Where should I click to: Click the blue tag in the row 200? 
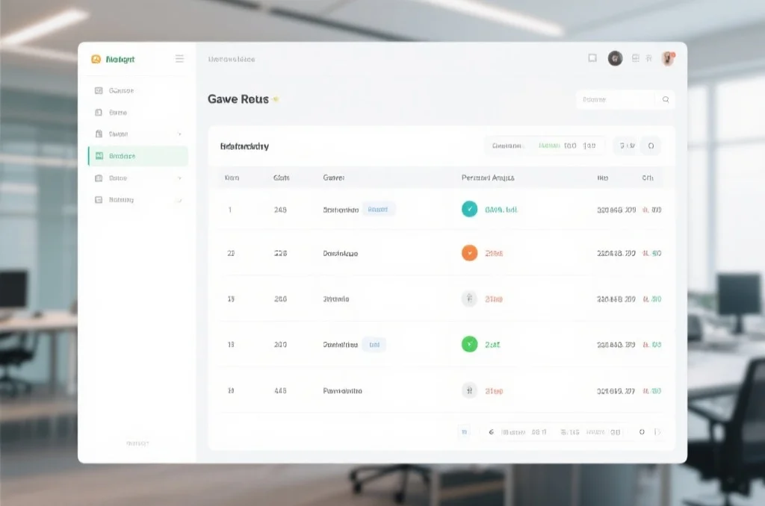(374, 345)
